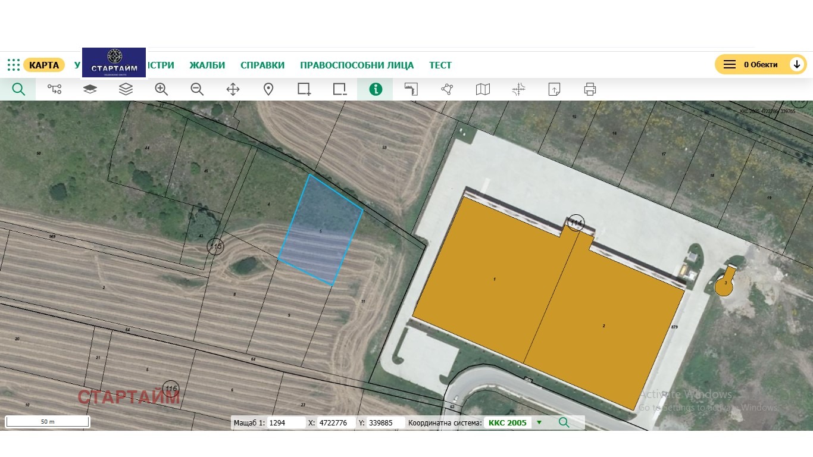
Task: Open the СПРАВКИ menu
Action: 262,65
